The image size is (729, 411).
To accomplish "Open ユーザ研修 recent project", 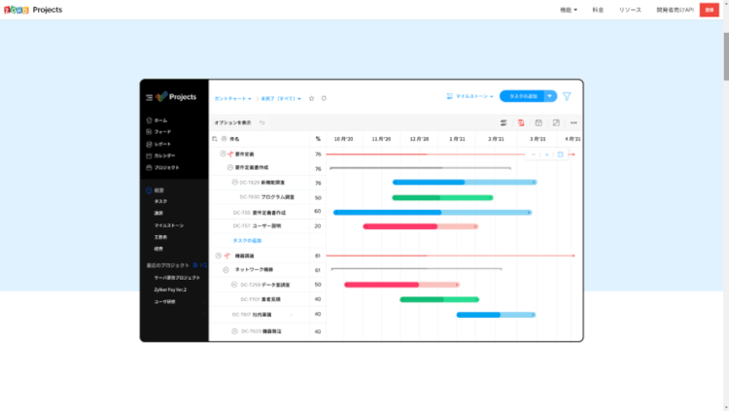I will click(164, 302).
